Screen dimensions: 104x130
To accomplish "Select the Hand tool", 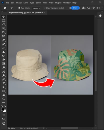I will click(3, 95).
